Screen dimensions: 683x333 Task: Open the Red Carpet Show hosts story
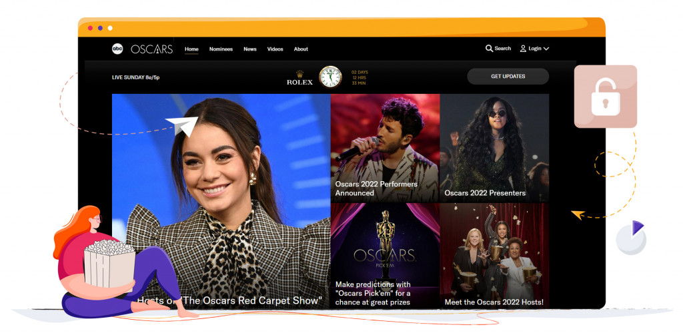tap(221, 201)
